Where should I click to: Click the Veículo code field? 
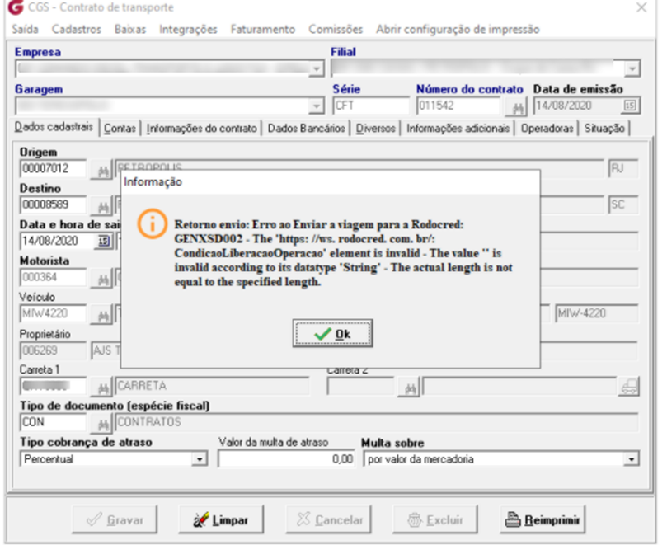[x=53, y=313]
